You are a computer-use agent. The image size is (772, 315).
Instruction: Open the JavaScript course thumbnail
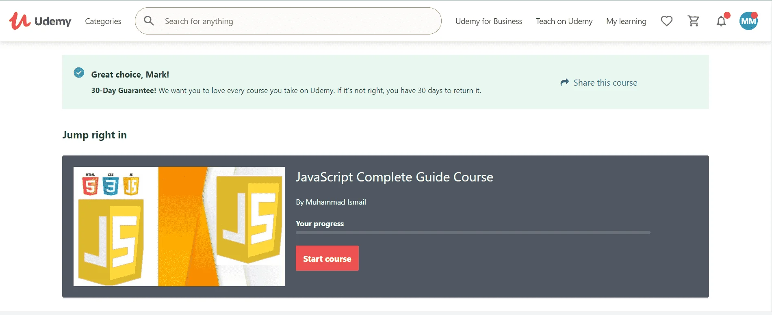click(x=179, y=227)
